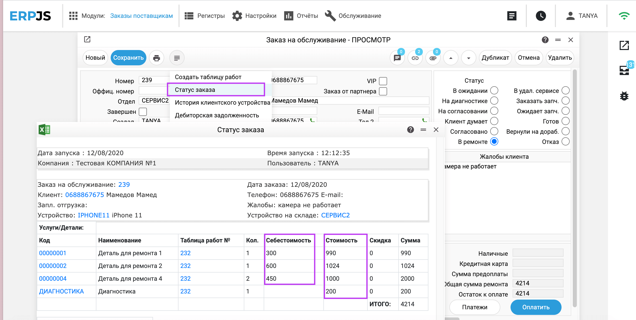The width and height of the screenshot is (636, 320).
Task: Select the Готов status radio button
Action: [x=565, y=121]
